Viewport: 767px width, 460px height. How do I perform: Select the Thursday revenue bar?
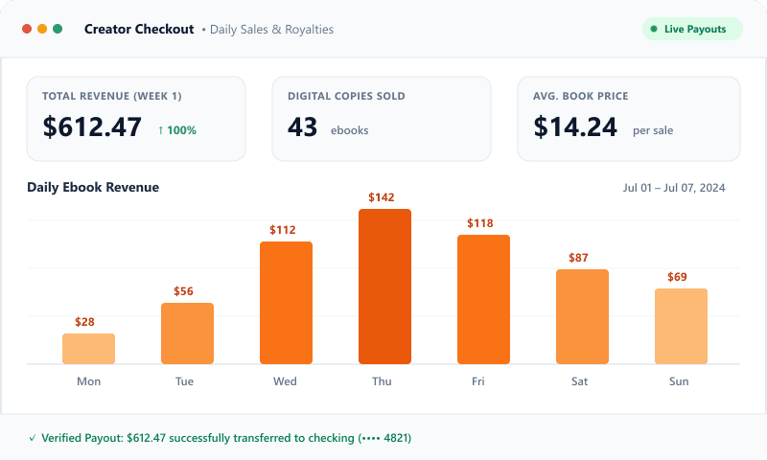(x=385, y=287)
